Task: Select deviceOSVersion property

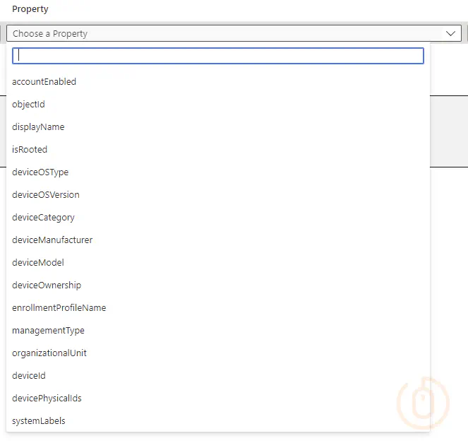Action: (46, 195)
